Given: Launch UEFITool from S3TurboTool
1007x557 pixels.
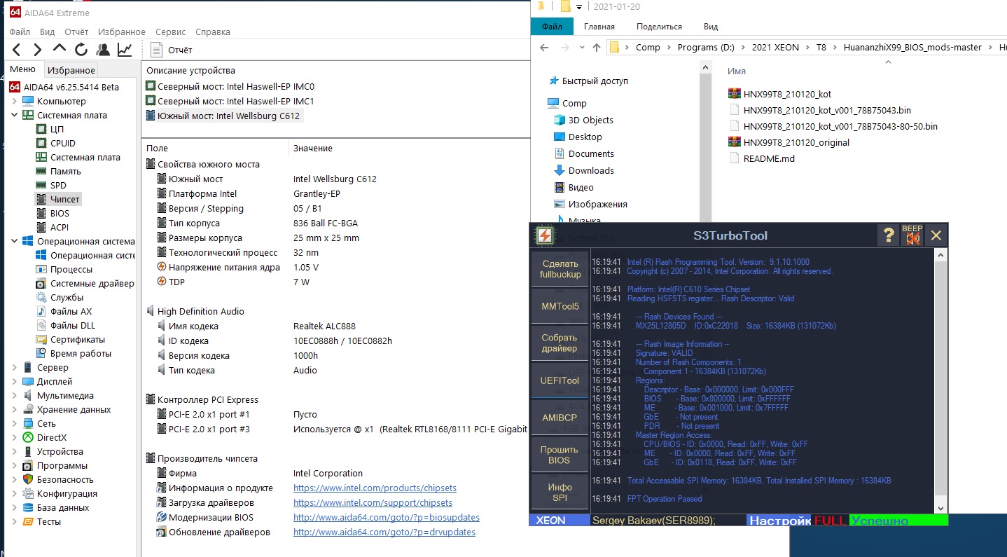Looking at the screenshot, I should point(560,380).
